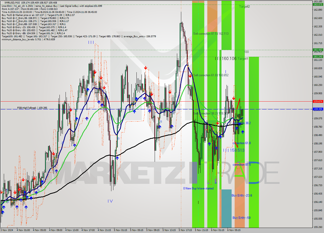Image resolution: width=324 pixels, height=233 pixels.
Task: Click the green 161.482 price tag
Action: [318, 50]
